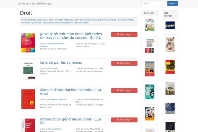
Task: Open the Livres gratuits Télécharger home link
Action: coord(35,4)
